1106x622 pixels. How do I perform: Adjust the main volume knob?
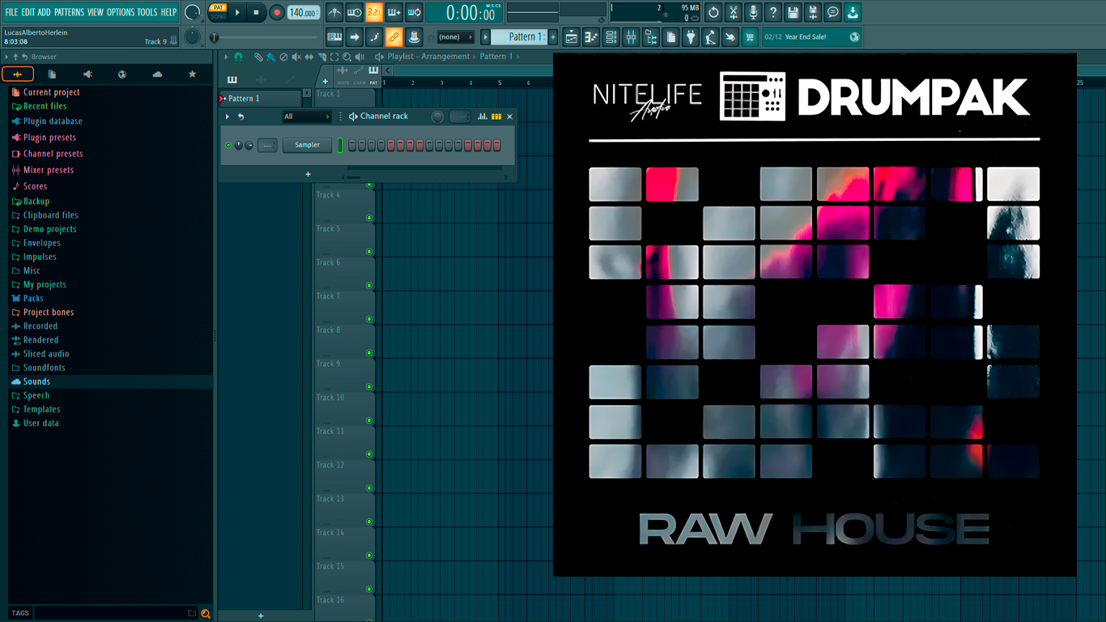coord(192,12)
